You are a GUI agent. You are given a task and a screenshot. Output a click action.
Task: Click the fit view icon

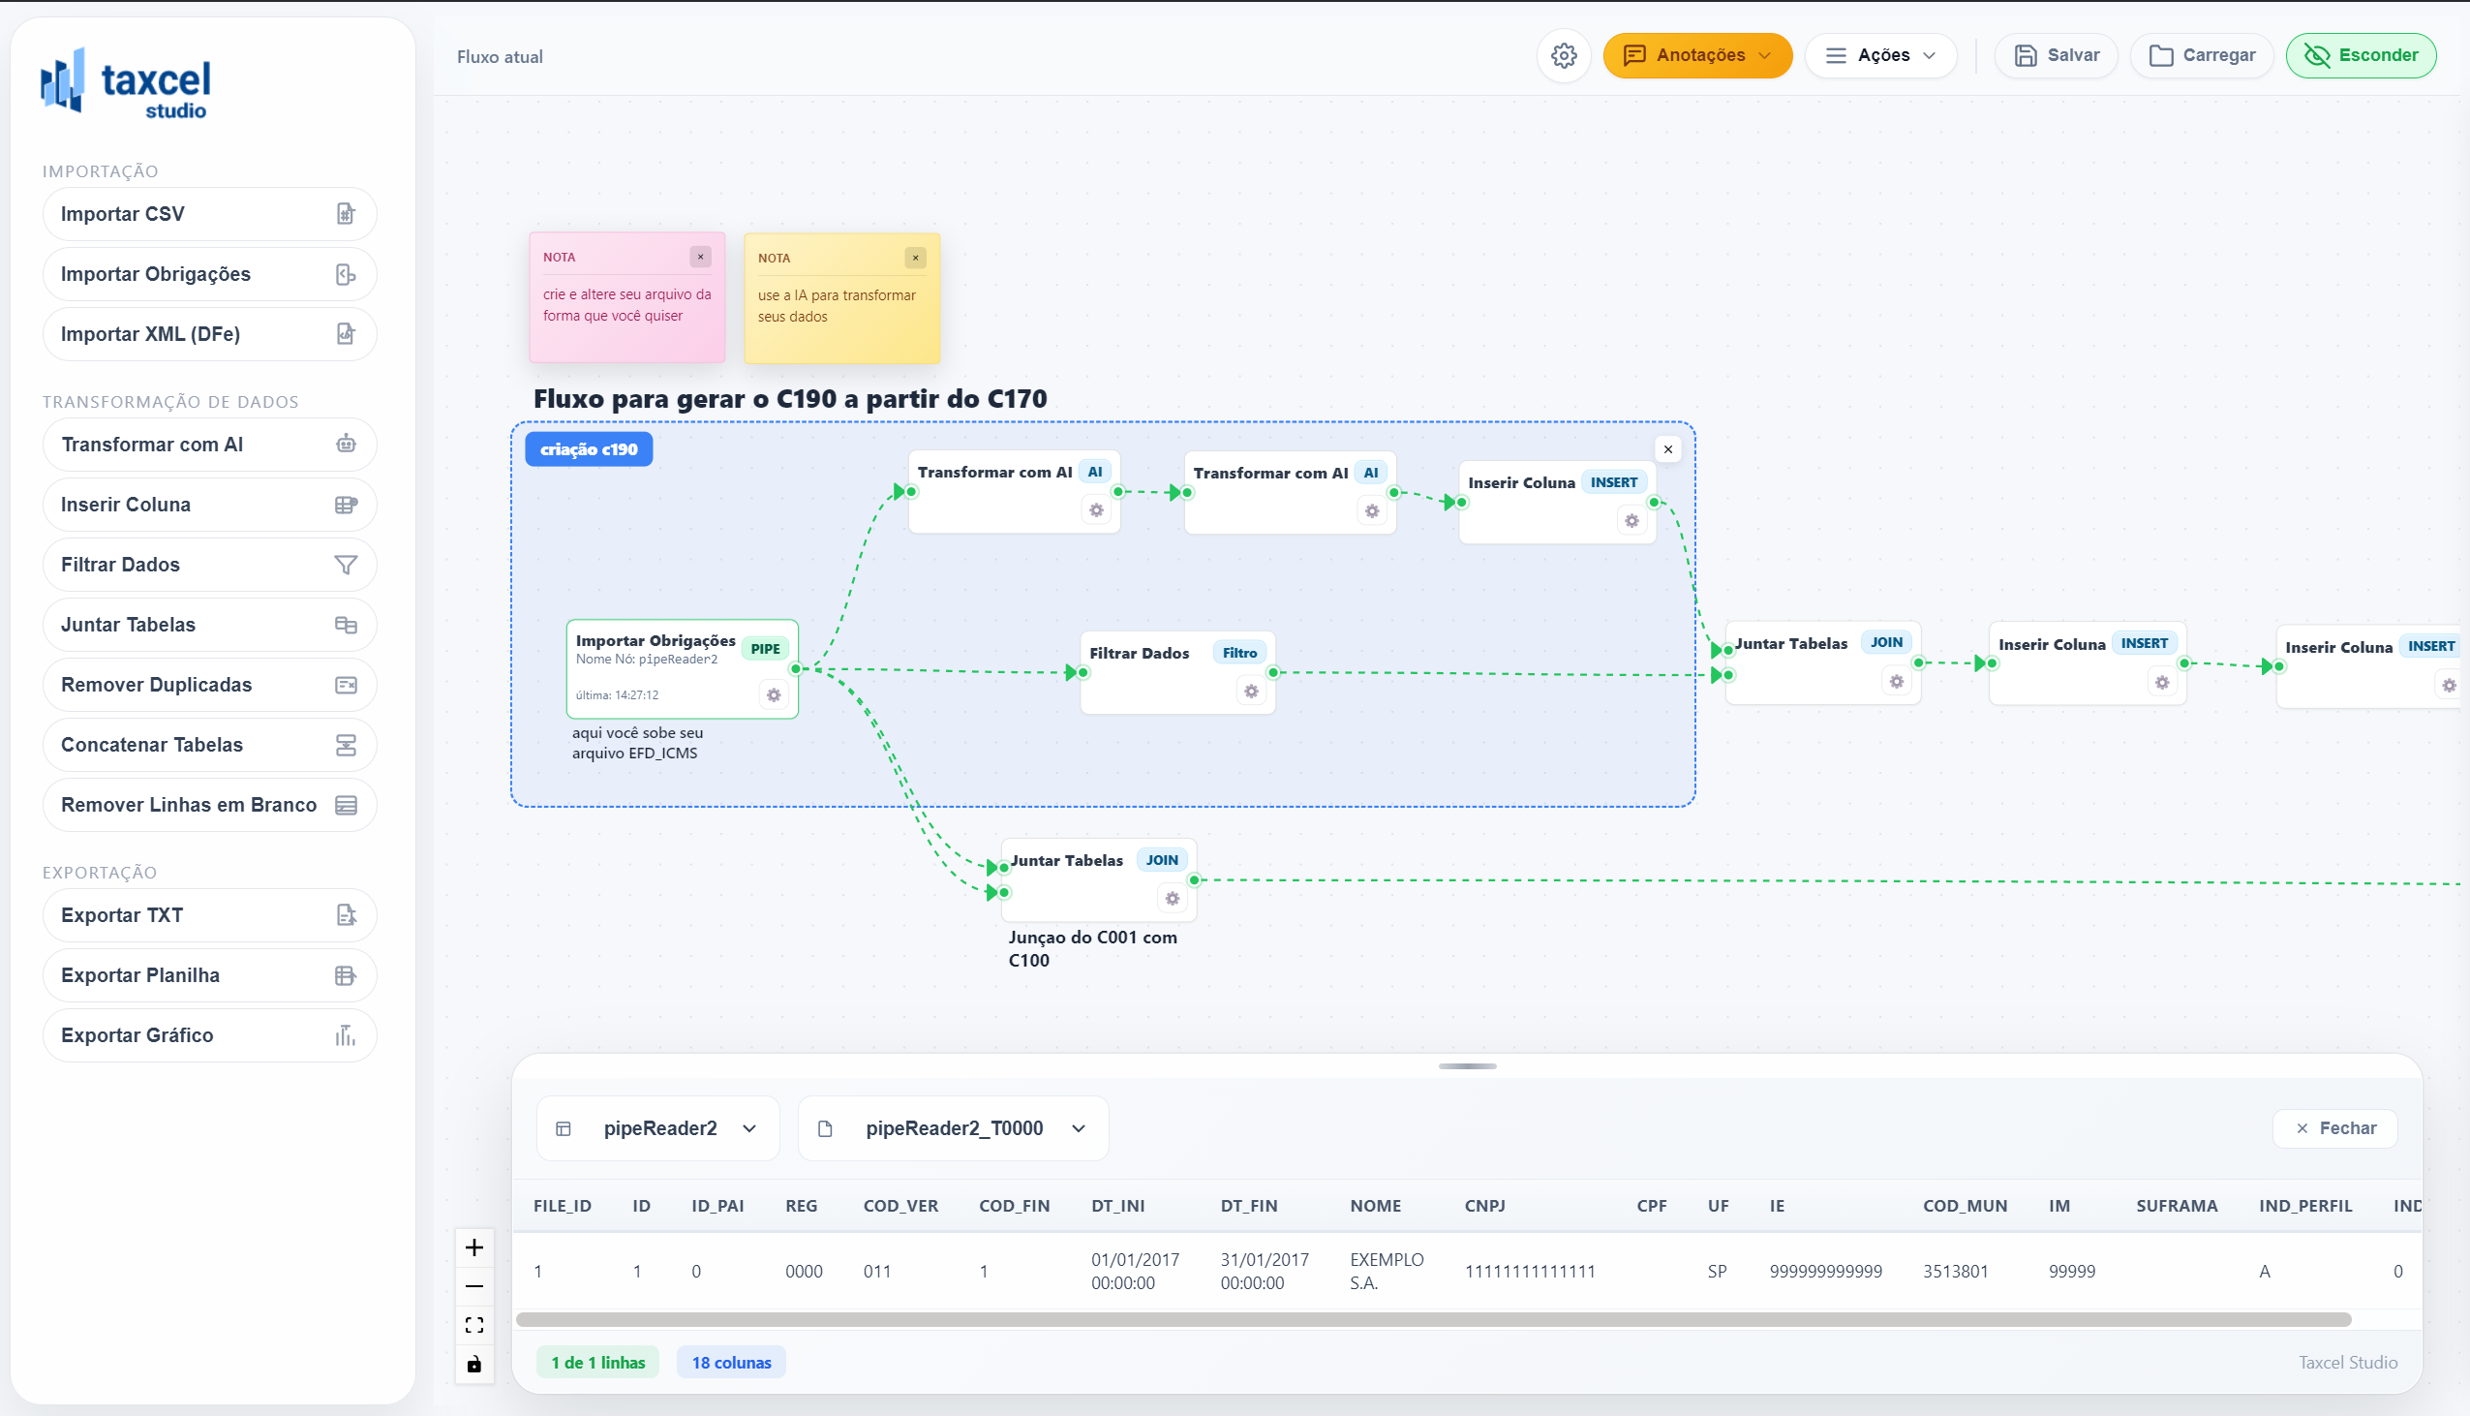(x=473, y=1325)
